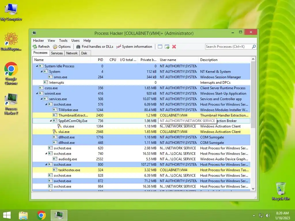This screenshot has width=295, height=221.
Task: Switch to the Services tab
Action: coord(57,53)
